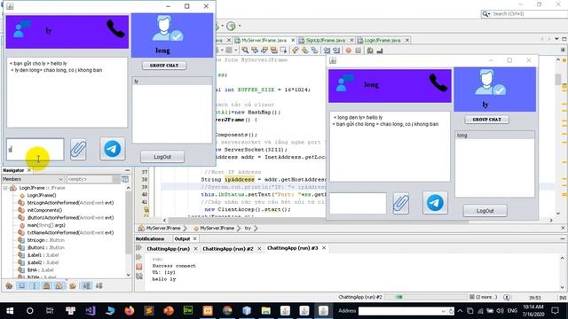This screenshot has height=319, width=568.
Task: Collapse LoginJFrame :: JFrame tree node
Action: pyautogui.click(x=5, y=188)
